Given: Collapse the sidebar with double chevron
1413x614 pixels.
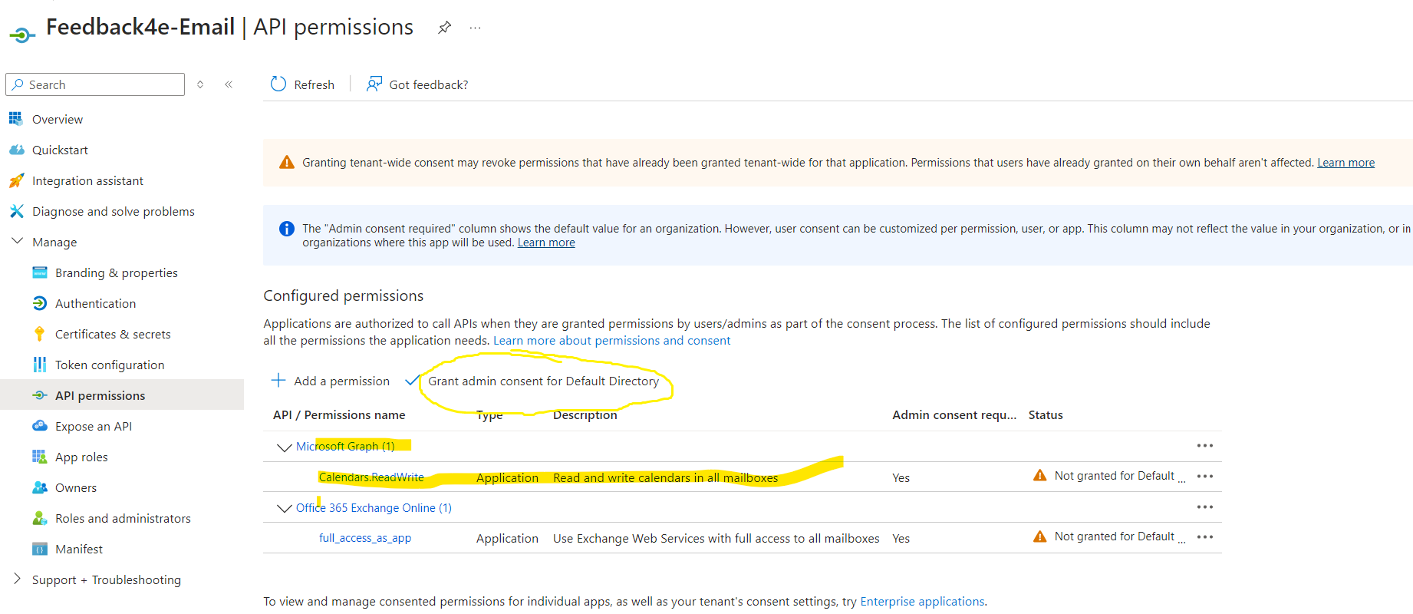Looking at the screenshot, I should point(229,84).
